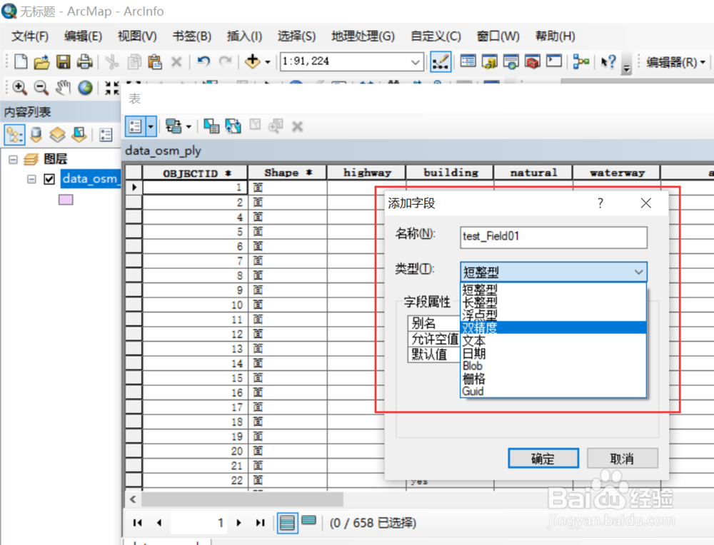714x545 pixels.
Task: Click the Paste clipboard icon
Action: pos(155,61)
